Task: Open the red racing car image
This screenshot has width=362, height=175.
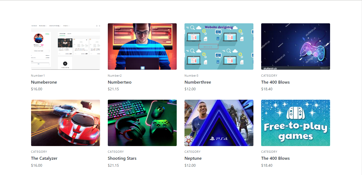Action: tap(65, 123)
